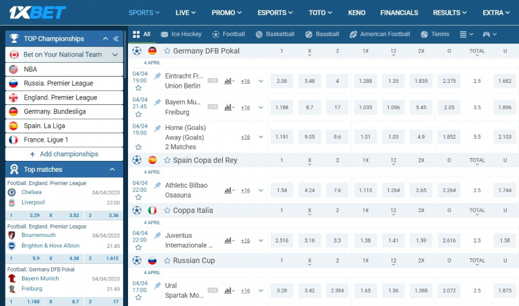Go to KENO page
This screenshot has width=519, height=306.
(356, 12)
